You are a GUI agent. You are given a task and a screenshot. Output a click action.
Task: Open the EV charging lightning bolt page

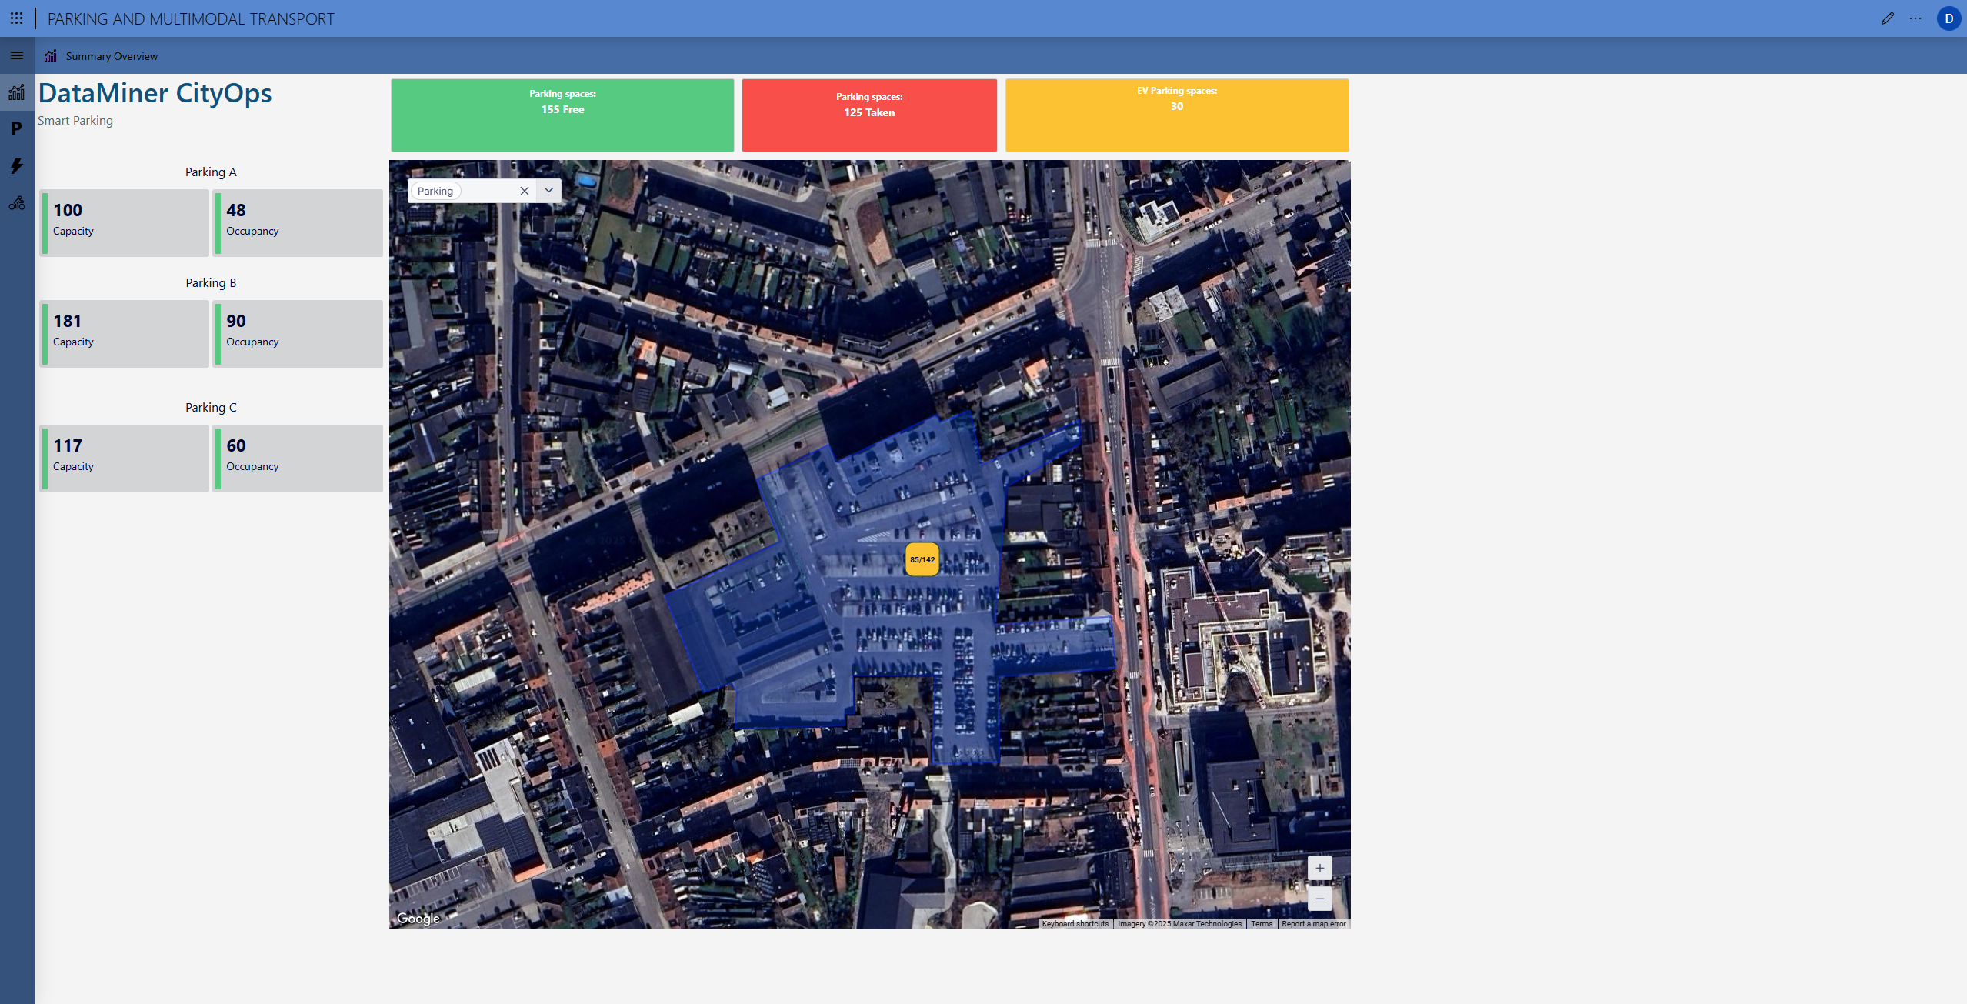(x=17, y=165)
